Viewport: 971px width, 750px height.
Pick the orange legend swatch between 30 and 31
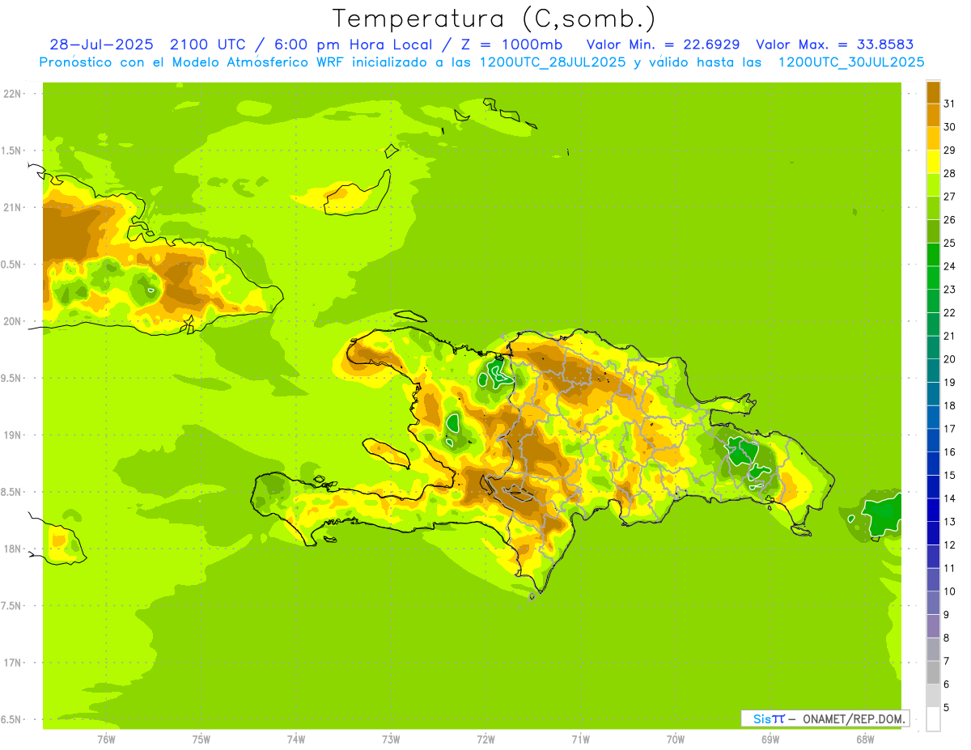tap(933, 115)
